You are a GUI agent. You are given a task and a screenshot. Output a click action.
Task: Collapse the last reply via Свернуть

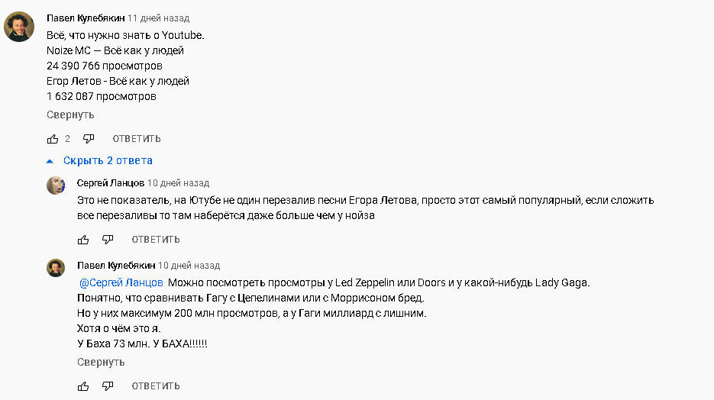coord(101,363)
